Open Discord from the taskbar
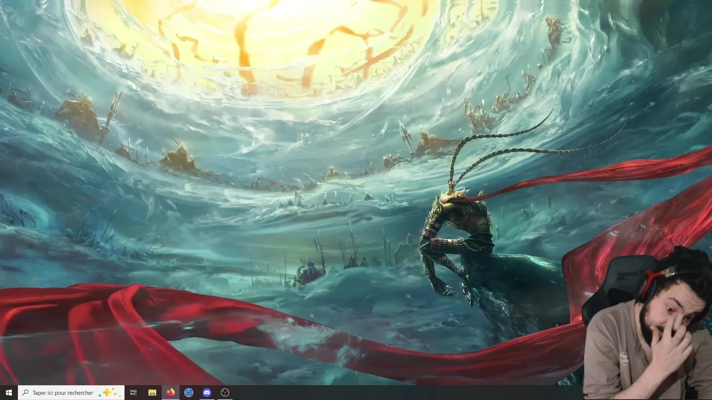Screen dimensions: 712x400 (207, 393)
